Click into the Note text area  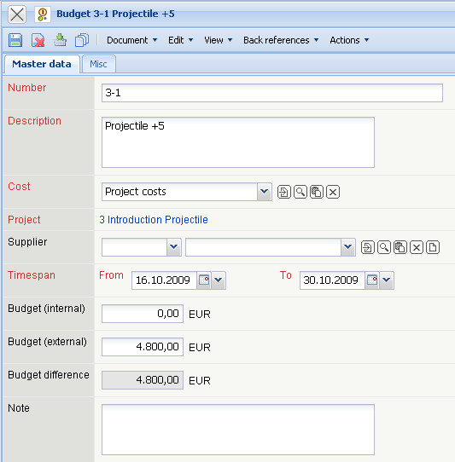click(238, 430)
